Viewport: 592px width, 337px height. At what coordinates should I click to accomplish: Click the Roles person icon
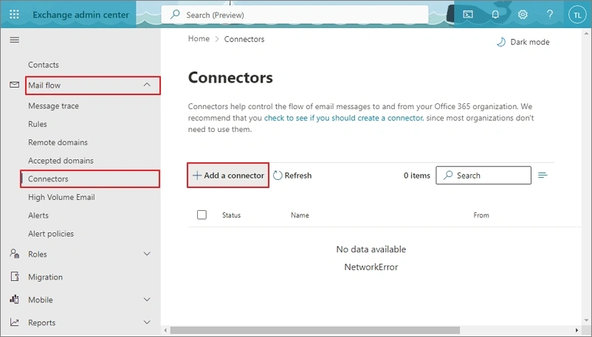pyautogui.click(x=14, y=253)
